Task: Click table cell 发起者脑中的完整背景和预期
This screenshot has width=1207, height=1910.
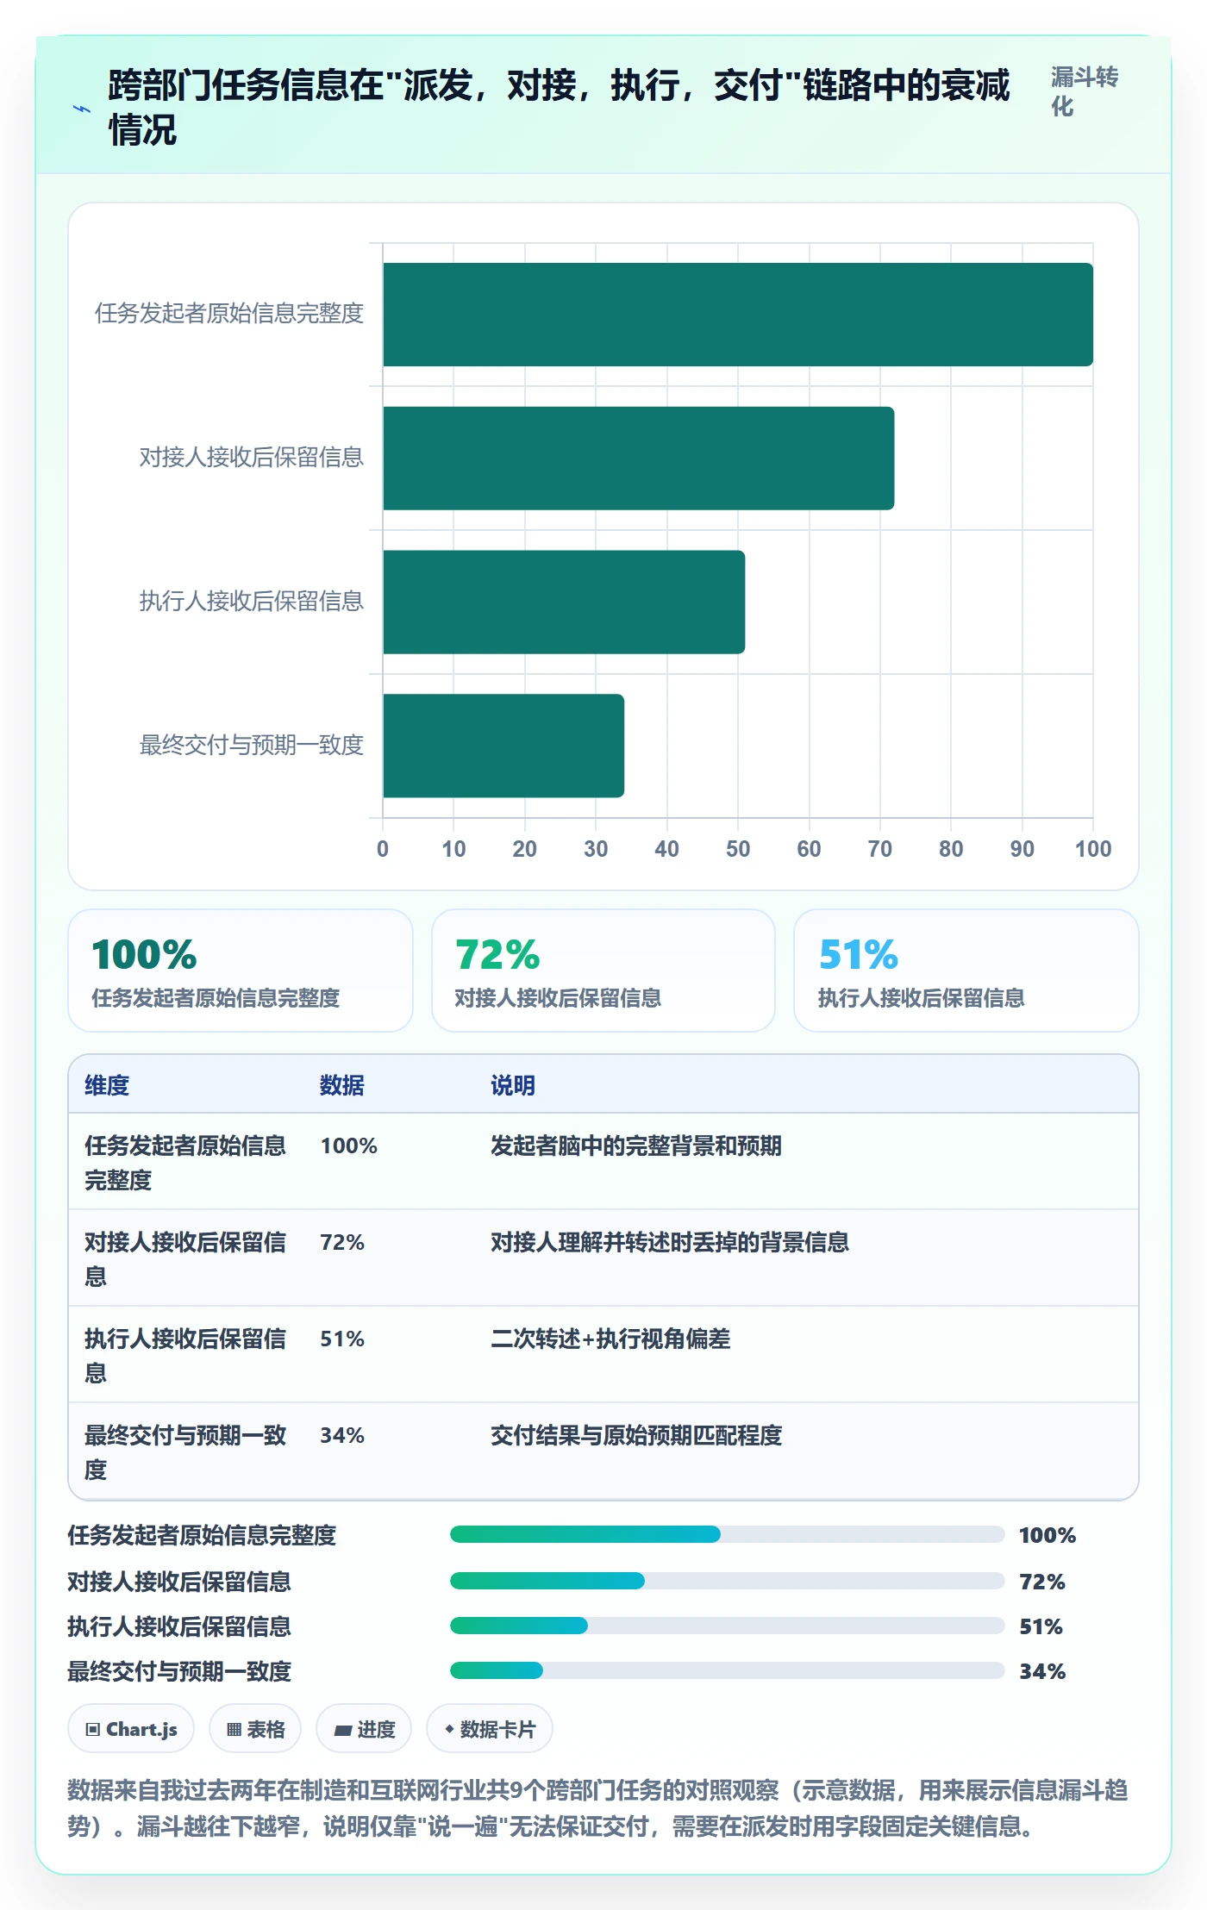Action: (x=636, y=1145)
